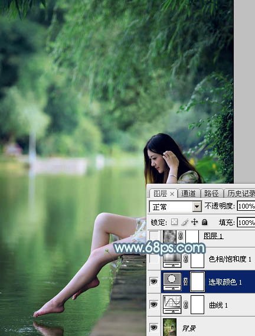Viewport: 255px width, 336px height.
Task: Click the link icon of 曲线 1 layer
Action: (x=185, y=305)
